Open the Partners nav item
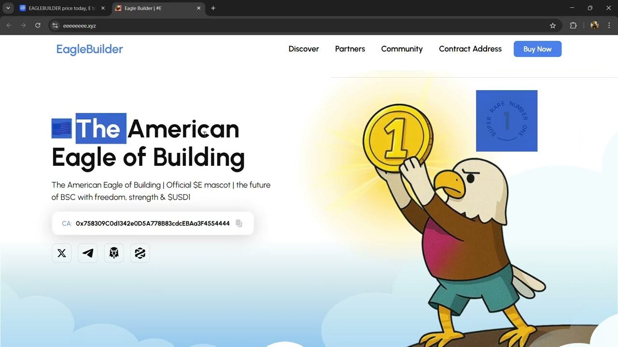This screenshot has width=618, height=347. click(x=350, y=49)
